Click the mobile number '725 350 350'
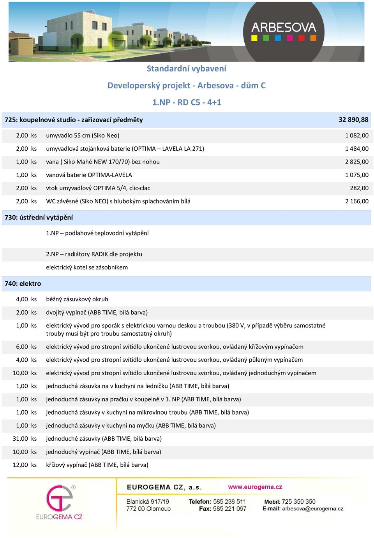 coord(298,502)
